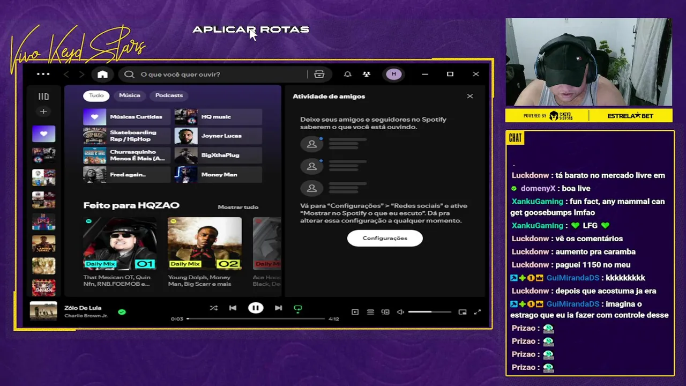Toggle the repeat button
The image size is (686, 386).
click(x=298, y=308)
